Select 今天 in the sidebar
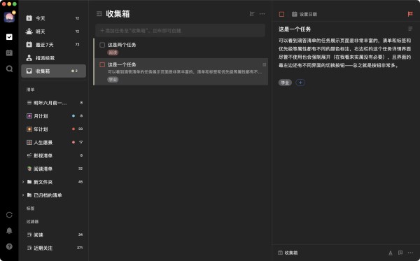The width and height of the screenshot is (420, 261). pos(54,18)
